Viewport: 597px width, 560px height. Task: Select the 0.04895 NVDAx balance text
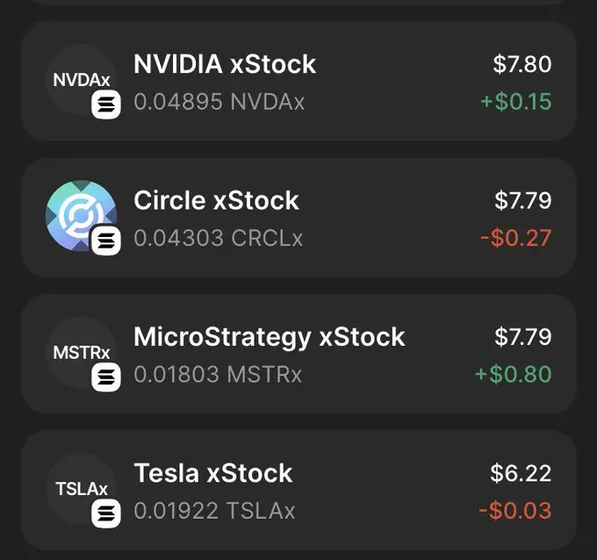coord(219,102)
